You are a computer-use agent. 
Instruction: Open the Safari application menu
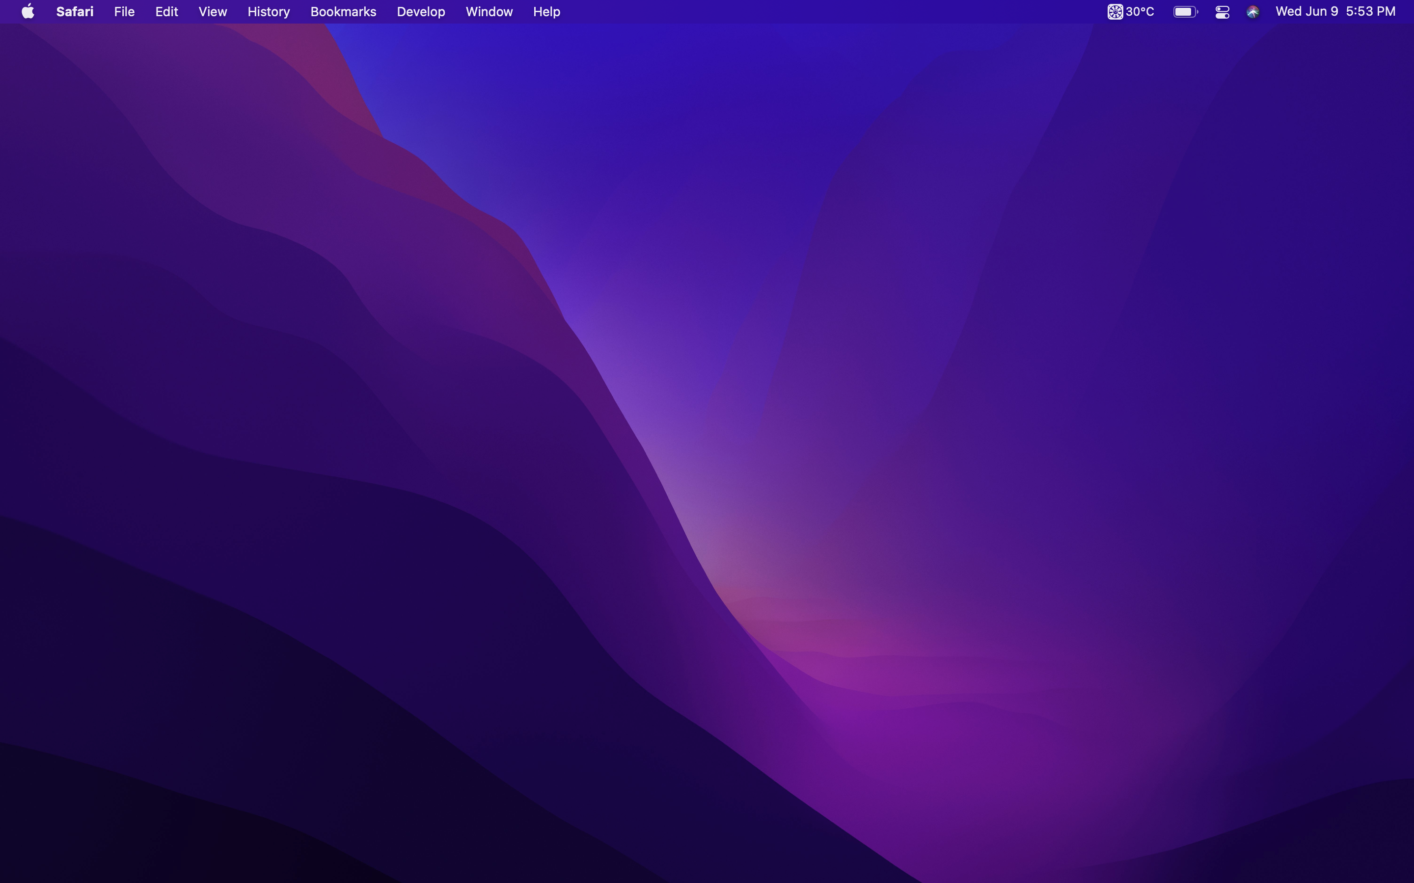point(75,12)
